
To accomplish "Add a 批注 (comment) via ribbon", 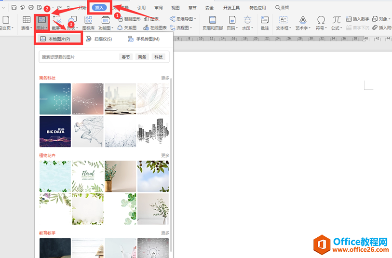I will point(265,23).
